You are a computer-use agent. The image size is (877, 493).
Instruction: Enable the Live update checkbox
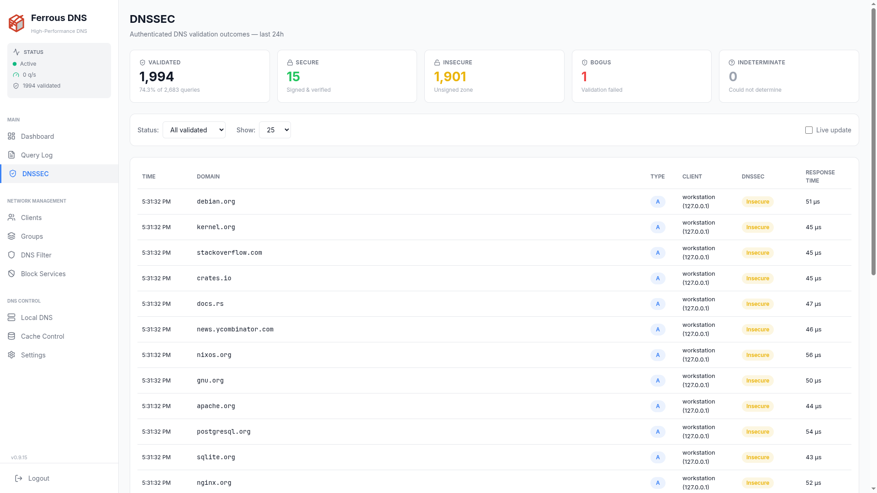pyautogui.click(x=809, y=130)
